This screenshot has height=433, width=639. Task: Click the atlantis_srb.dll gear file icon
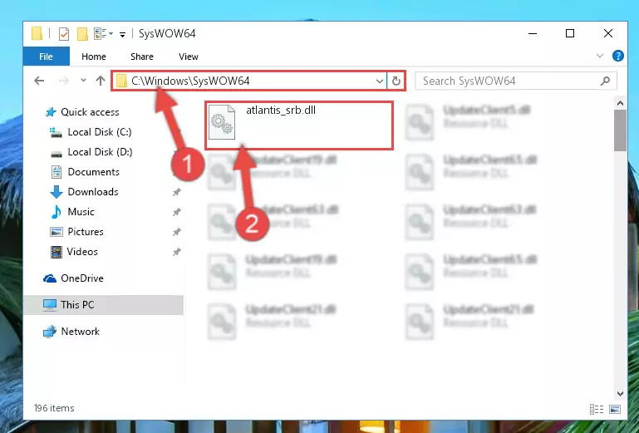click(x=222, y=122)
